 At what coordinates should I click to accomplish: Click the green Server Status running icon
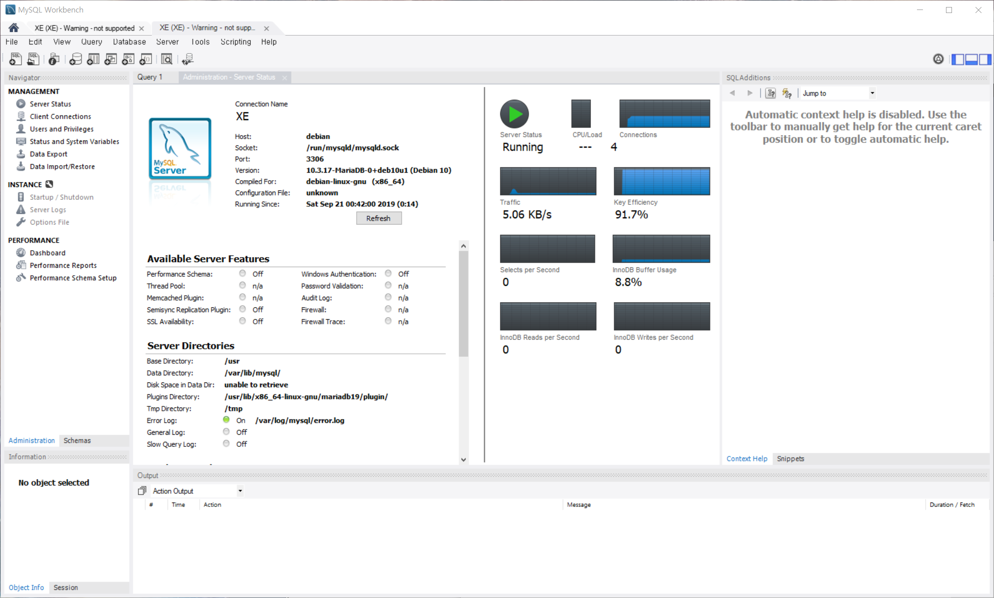click(514, 114)
